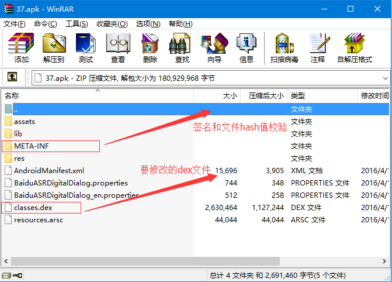Image resolution: width=392 pixels, height=282 pixels.
Task: Select the META-INF folder name
Action: [32, 146]
